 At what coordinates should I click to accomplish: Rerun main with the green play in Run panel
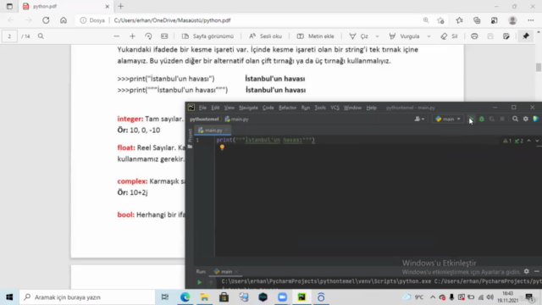tap(200, 282)
